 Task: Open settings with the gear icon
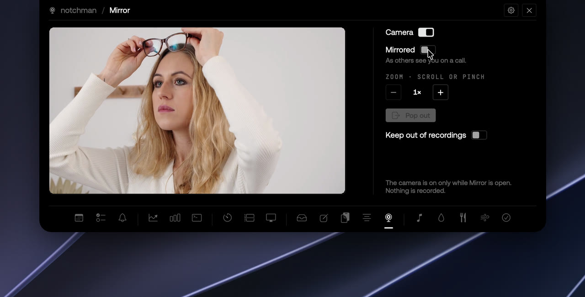[x=511, y=11]
